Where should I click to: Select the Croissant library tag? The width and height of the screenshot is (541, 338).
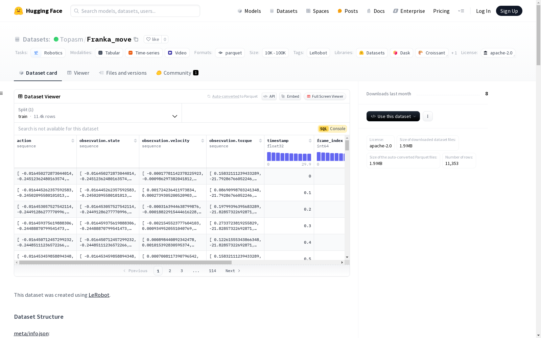pos(432,53)
